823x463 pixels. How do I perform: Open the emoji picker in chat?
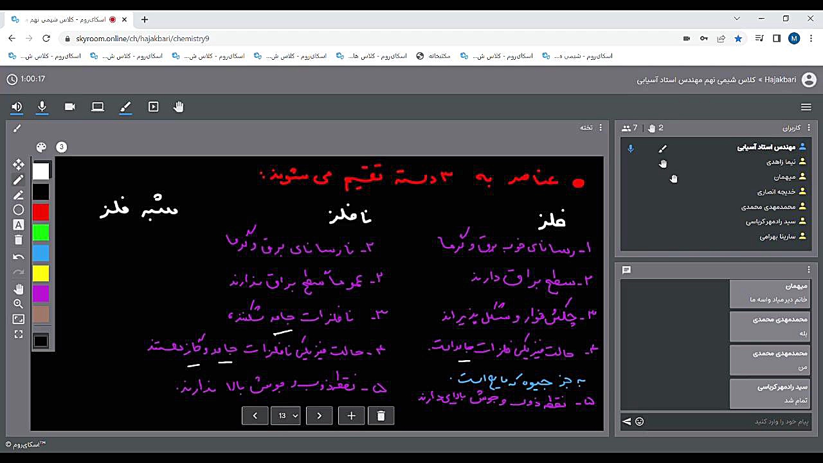coord(639,421)
